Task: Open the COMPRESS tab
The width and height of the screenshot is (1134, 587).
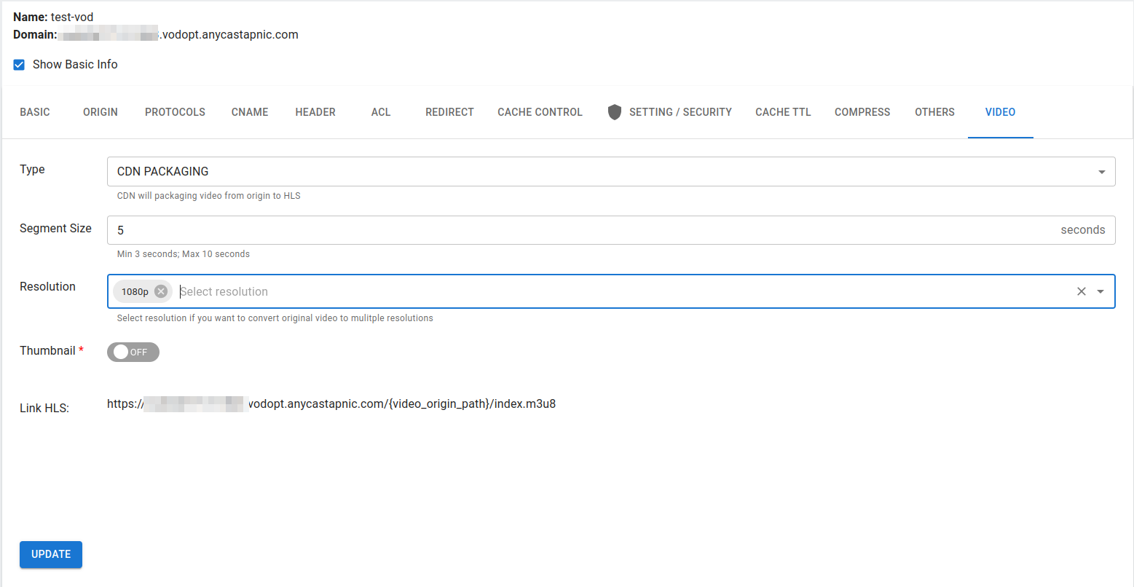Action: point(862,112)
